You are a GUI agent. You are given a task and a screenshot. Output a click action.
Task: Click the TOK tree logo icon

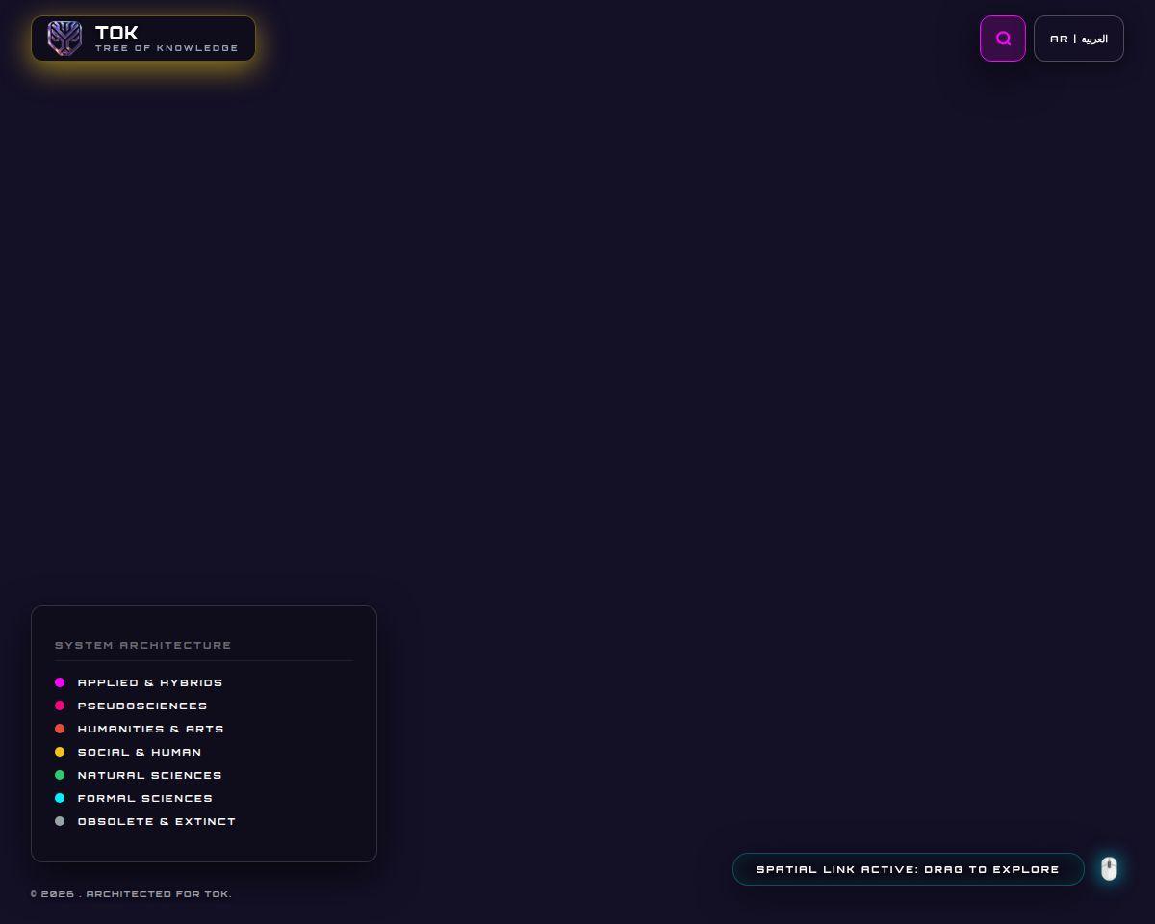click(x=64, y=38)
